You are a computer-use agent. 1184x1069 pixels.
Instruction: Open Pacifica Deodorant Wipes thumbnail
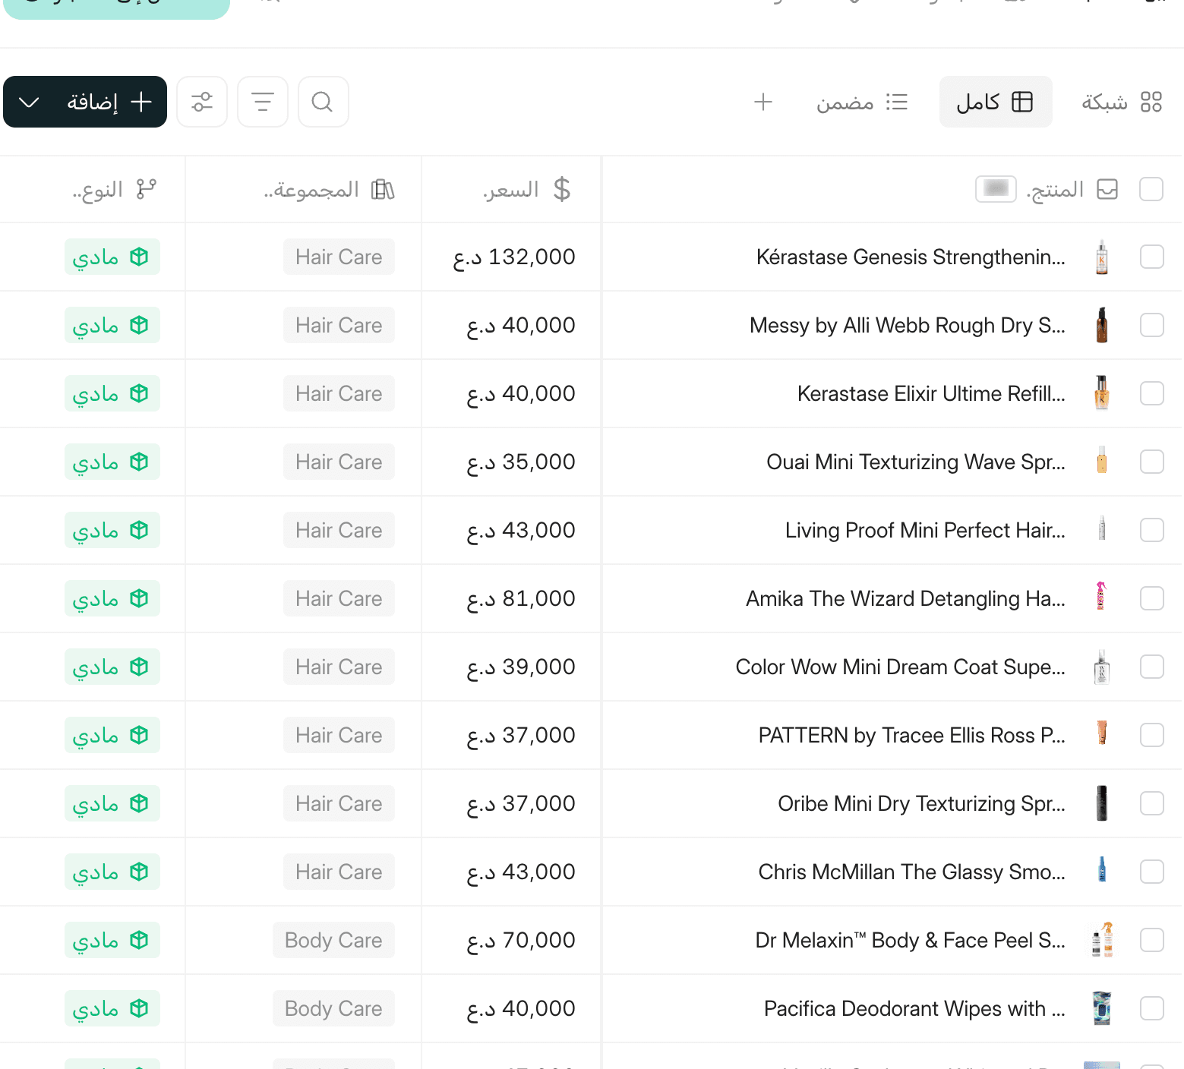[1102, 1008]
